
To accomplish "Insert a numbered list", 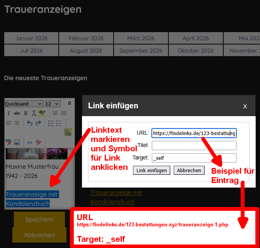I will [51, 123].
